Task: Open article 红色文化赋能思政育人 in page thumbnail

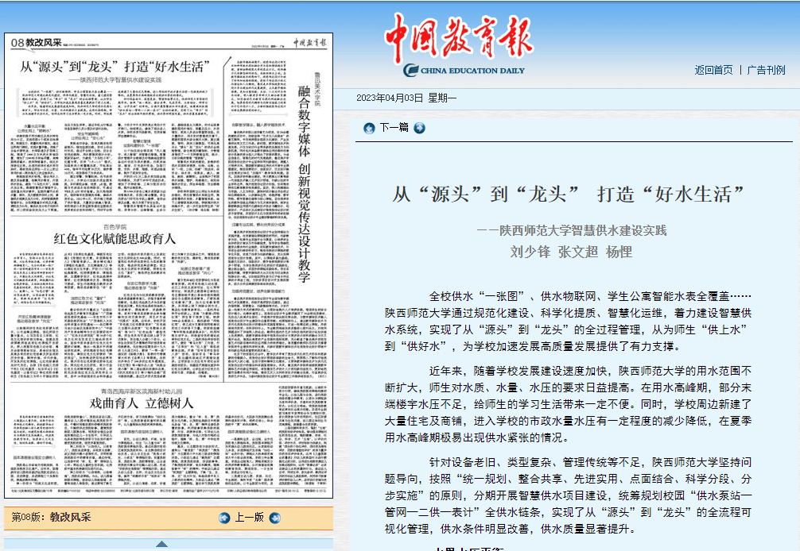Action: (x=115, y=238)
